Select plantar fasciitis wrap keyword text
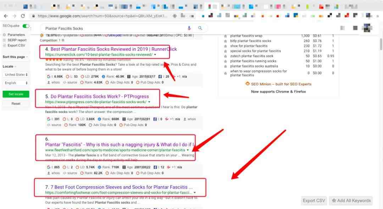The image size is (383, 209). (246, 36)
